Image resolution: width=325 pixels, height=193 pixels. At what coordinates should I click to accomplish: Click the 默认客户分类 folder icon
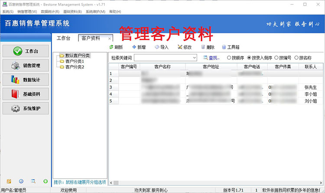(62, 56)
